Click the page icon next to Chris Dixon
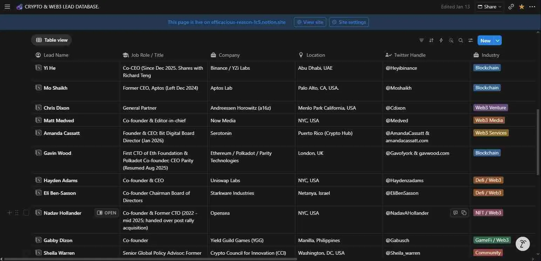The image size is (541, 261). point(39,108)
